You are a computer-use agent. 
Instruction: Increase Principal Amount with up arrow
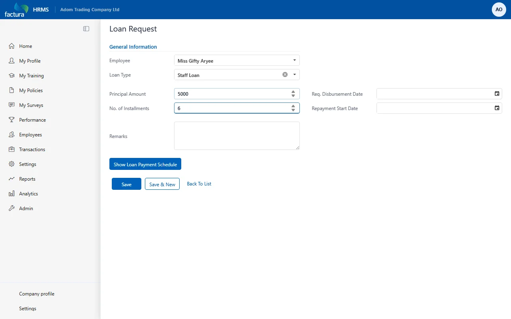tap(293, 92)
